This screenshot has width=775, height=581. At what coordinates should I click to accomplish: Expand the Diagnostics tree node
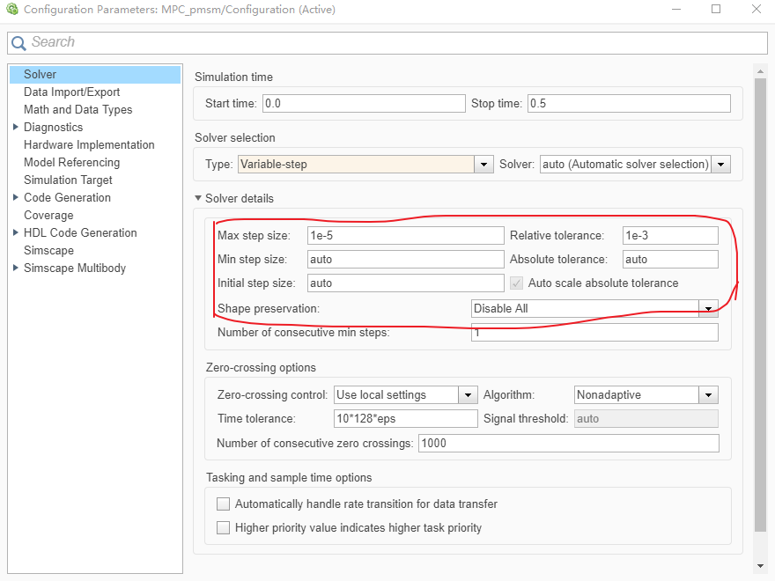pos(16,127)
